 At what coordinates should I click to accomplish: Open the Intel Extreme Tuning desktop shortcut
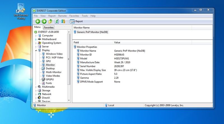pos(21,12)
